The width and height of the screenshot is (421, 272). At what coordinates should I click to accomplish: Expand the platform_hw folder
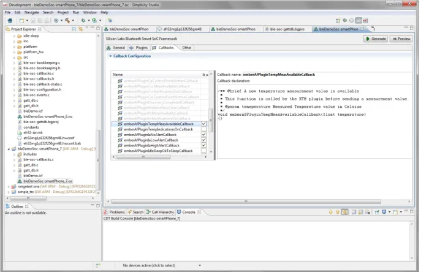(x=14, y=52)
